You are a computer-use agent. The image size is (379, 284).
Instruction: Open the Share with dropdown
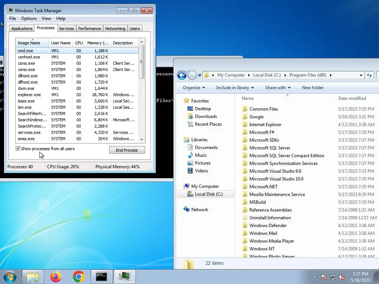(278, 88)
